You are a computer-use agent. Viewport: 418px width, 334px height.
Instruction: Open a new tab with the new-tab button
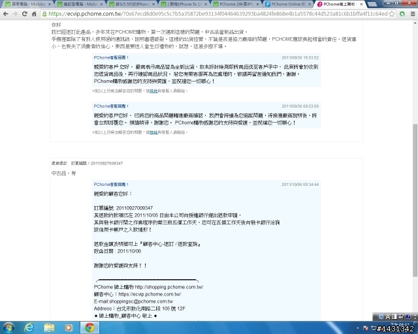tap(372, 5)
